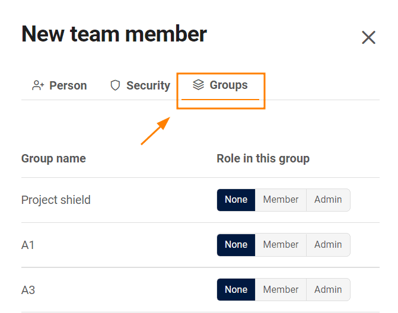The height and width of the screenshot is (313, 398).
Task: Grant Admin role in group A1
Action: [x=328, y=245]
